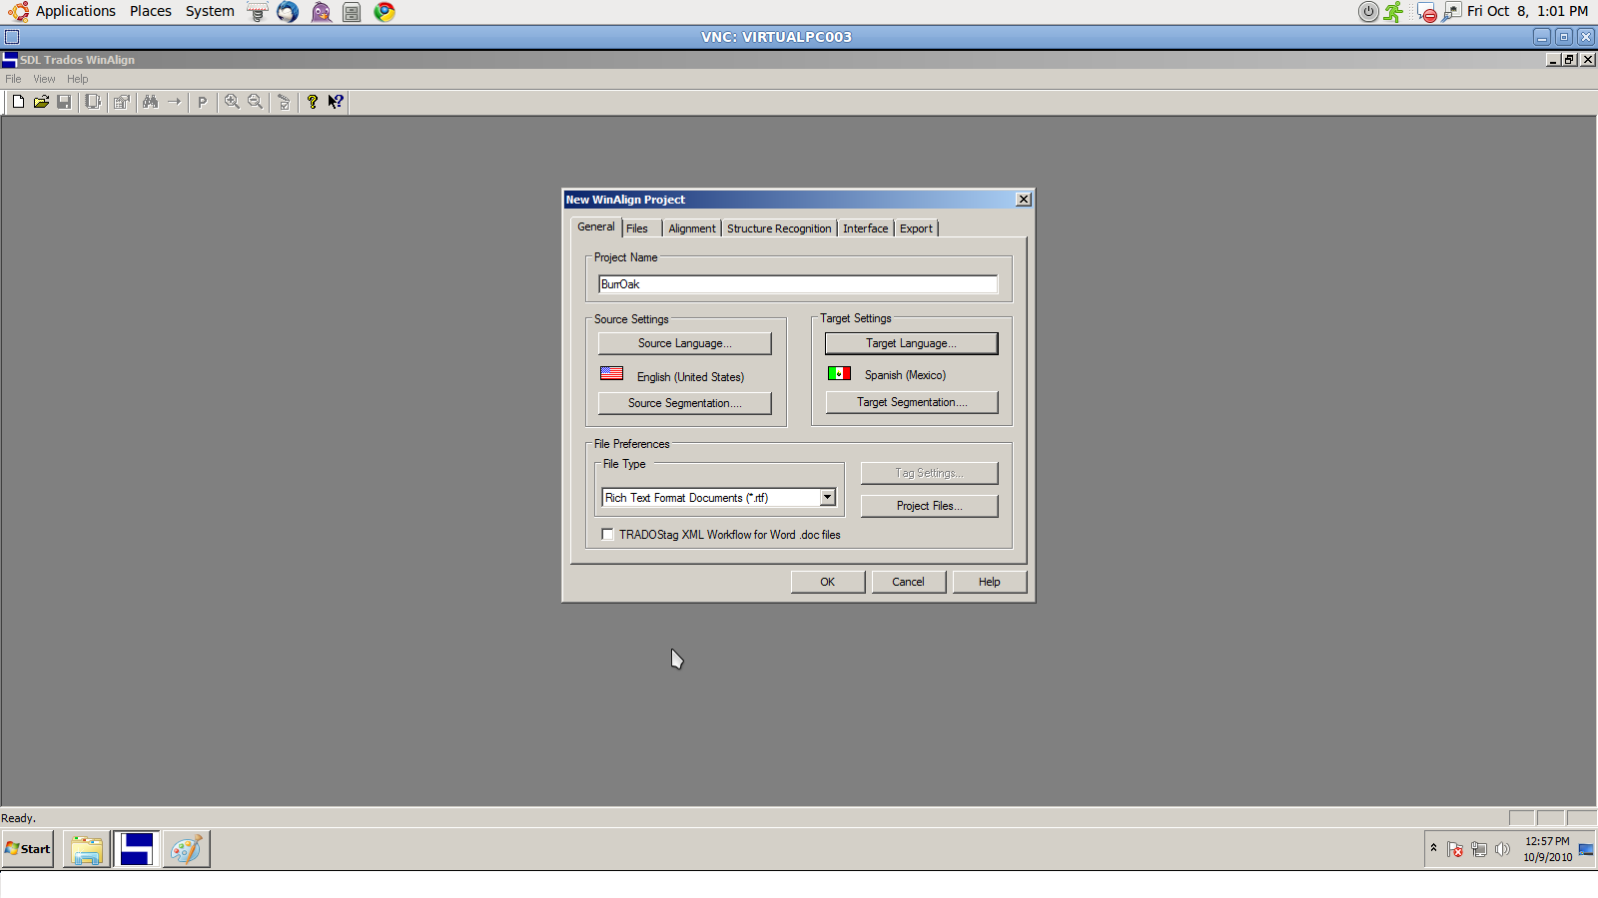Click the project properties toolbar icon
Viewport: 1598px width, 898px height.
pos(122,102)
